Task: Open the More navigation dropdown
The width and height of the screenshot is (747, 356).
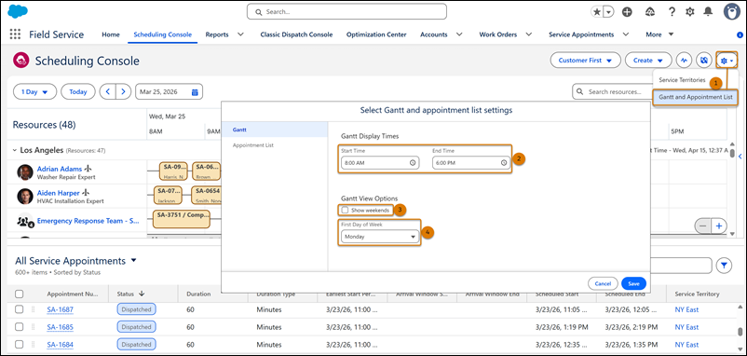Action: pyautogui.click(x=659, y=34)
